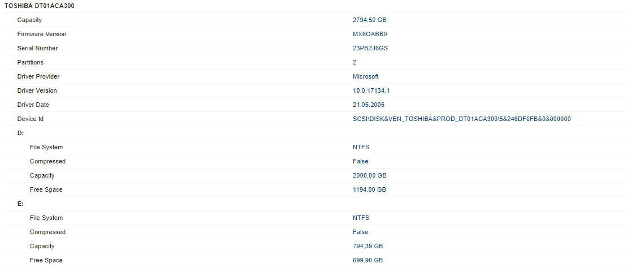Select Driver Version 10.0.17134.1
The image size is (627, 272).
point(371,91)
